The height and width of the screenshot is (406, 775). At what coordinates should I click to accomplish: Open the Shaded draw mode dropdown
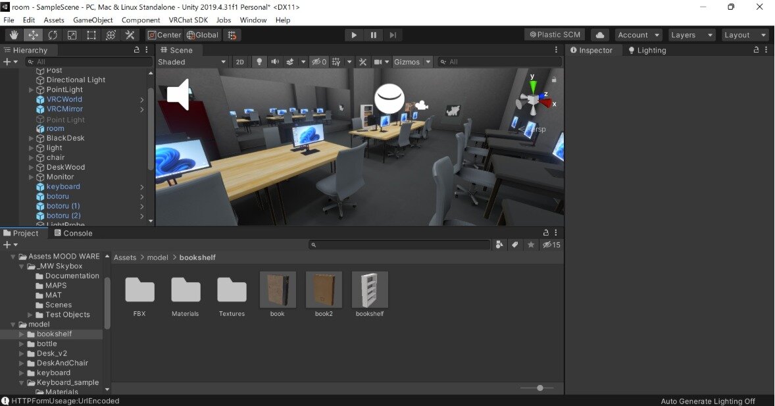[x=192, y=62]
